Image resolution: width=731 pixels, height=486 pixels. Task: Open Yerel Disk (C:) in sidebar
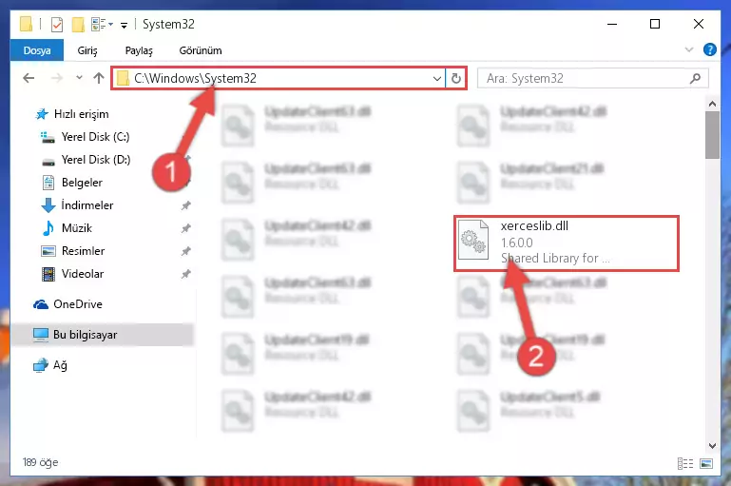coord(95,137)
